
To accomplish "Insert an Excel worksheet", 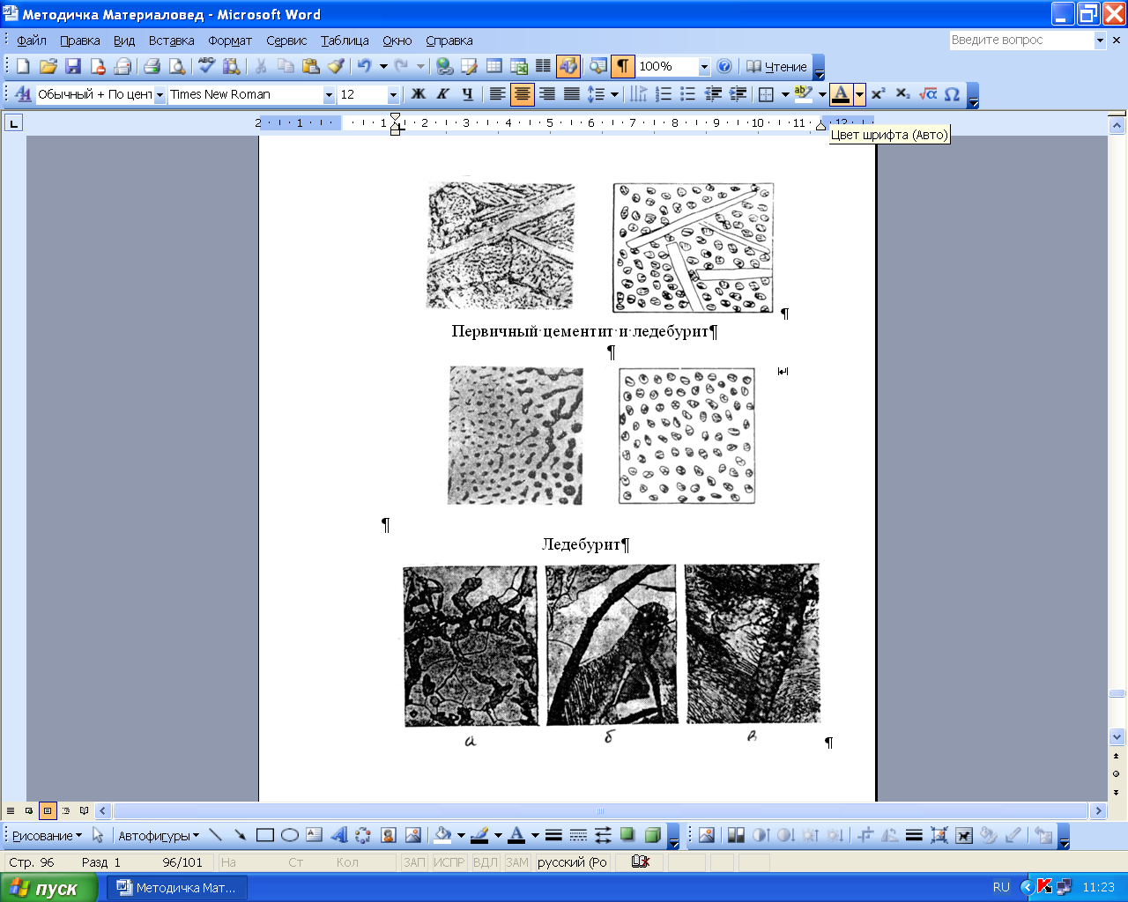I will click(519, 66).
